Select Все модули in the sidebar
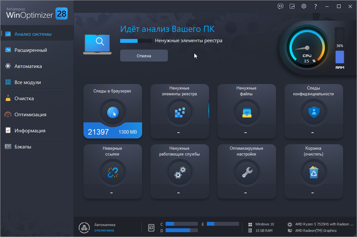Screen dimensions: 357x237 [27, 82]
